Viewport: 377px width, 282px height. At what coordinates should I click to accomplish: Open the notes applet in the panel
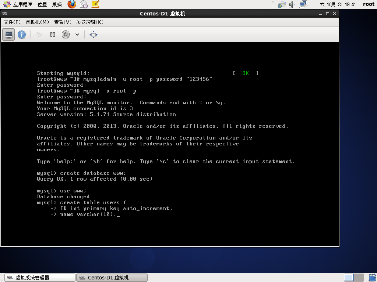95,4
